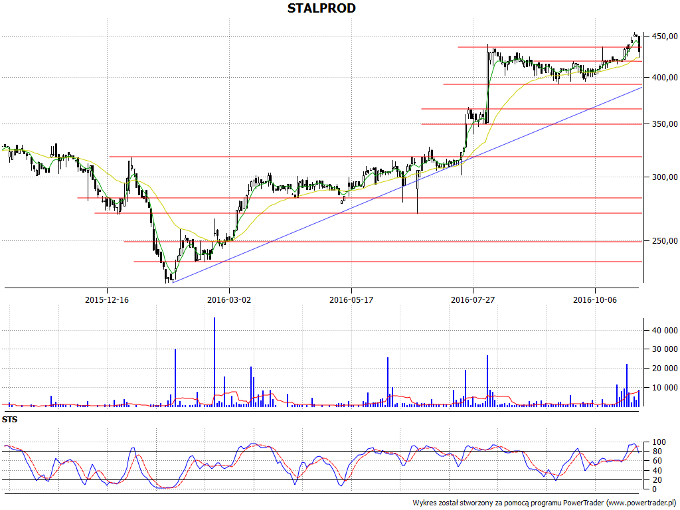Select the 300,00 price axis label
This screenshot has height=510, width=680.
click(664, 177)
